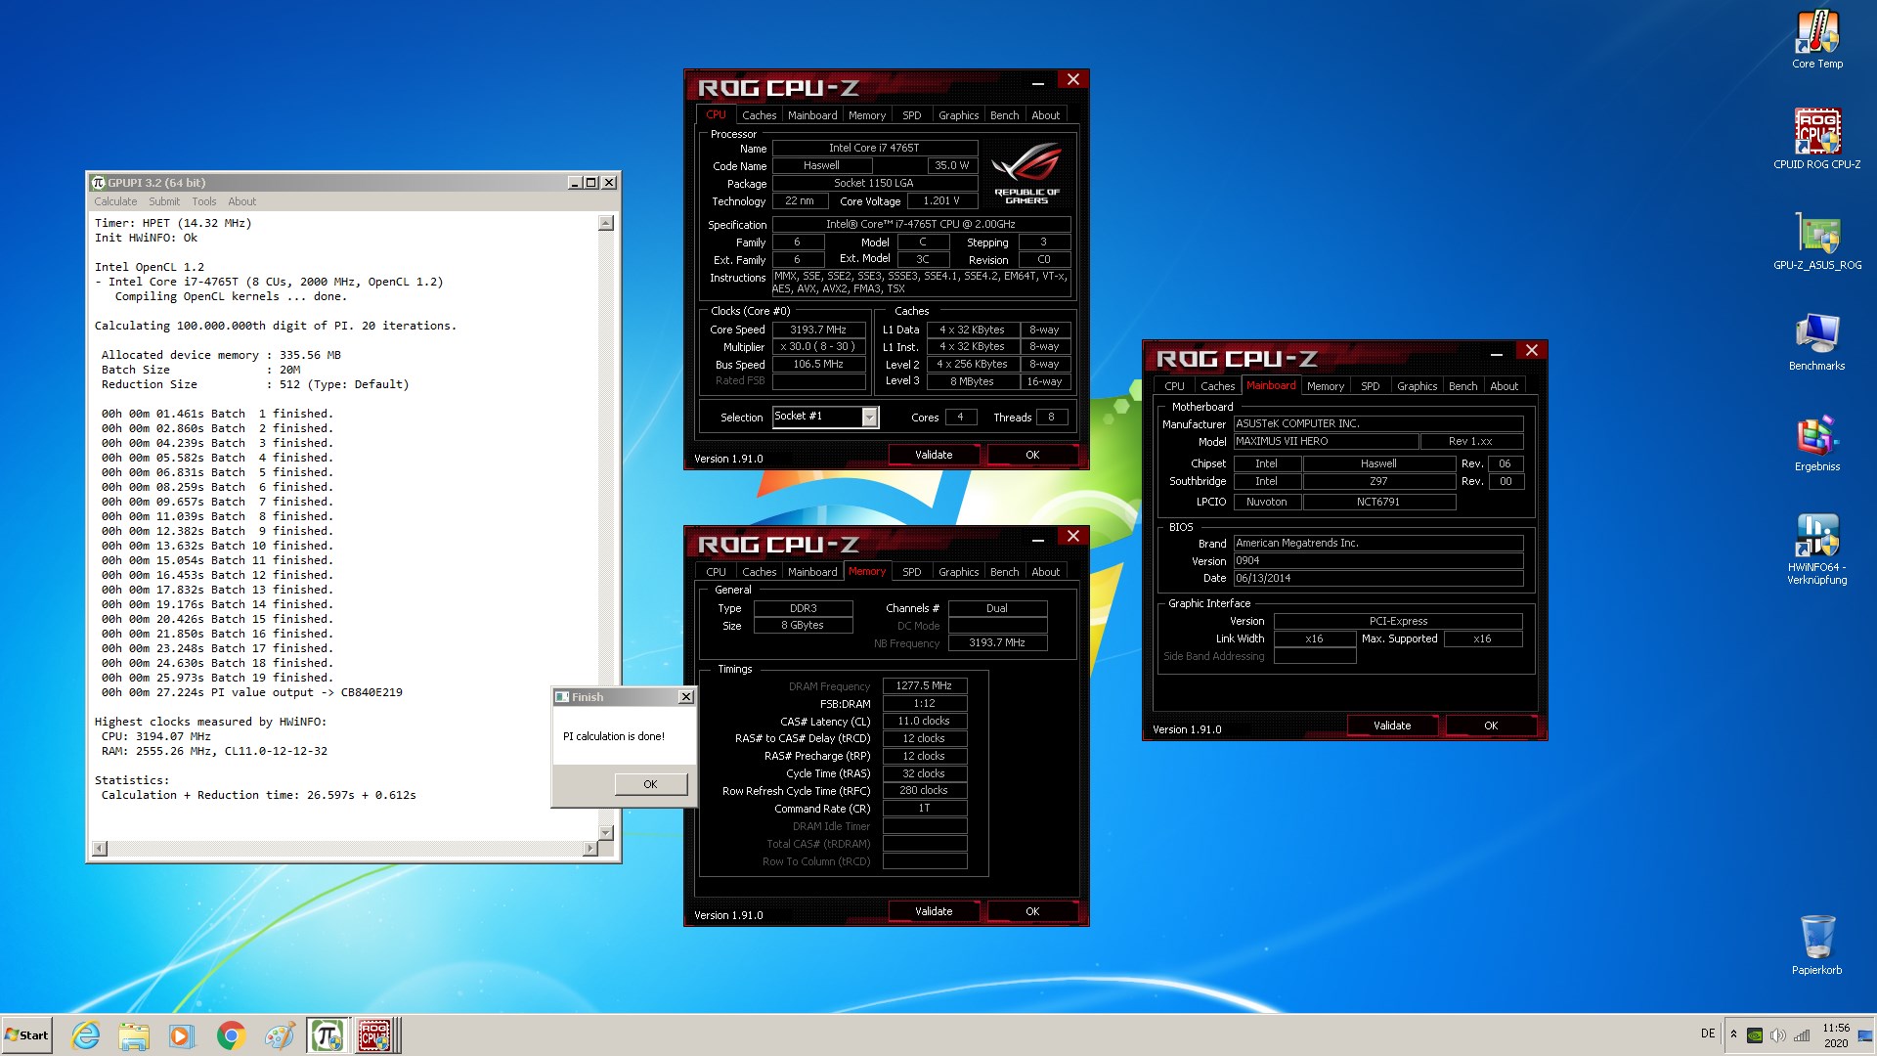
Task: Click the BIOS version 0904 field
Action: 1377,560
